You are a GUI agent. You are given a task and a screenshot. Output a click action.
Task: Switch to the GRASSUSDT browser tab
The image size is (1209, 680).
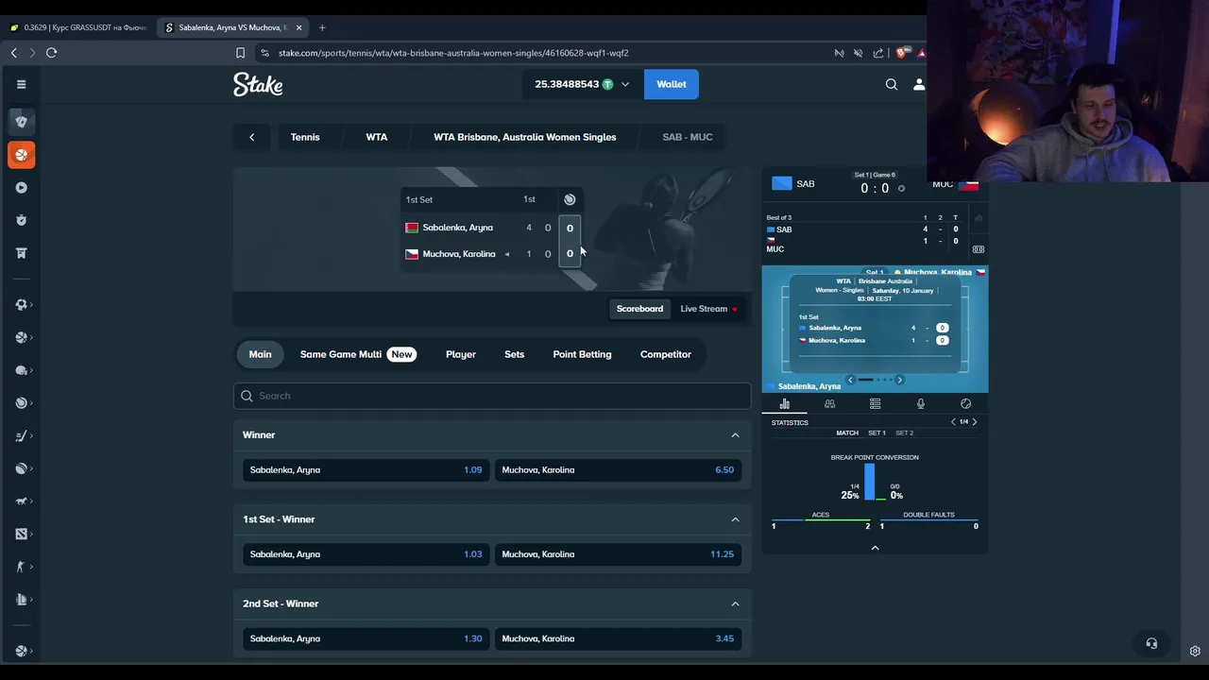(78, 27)
